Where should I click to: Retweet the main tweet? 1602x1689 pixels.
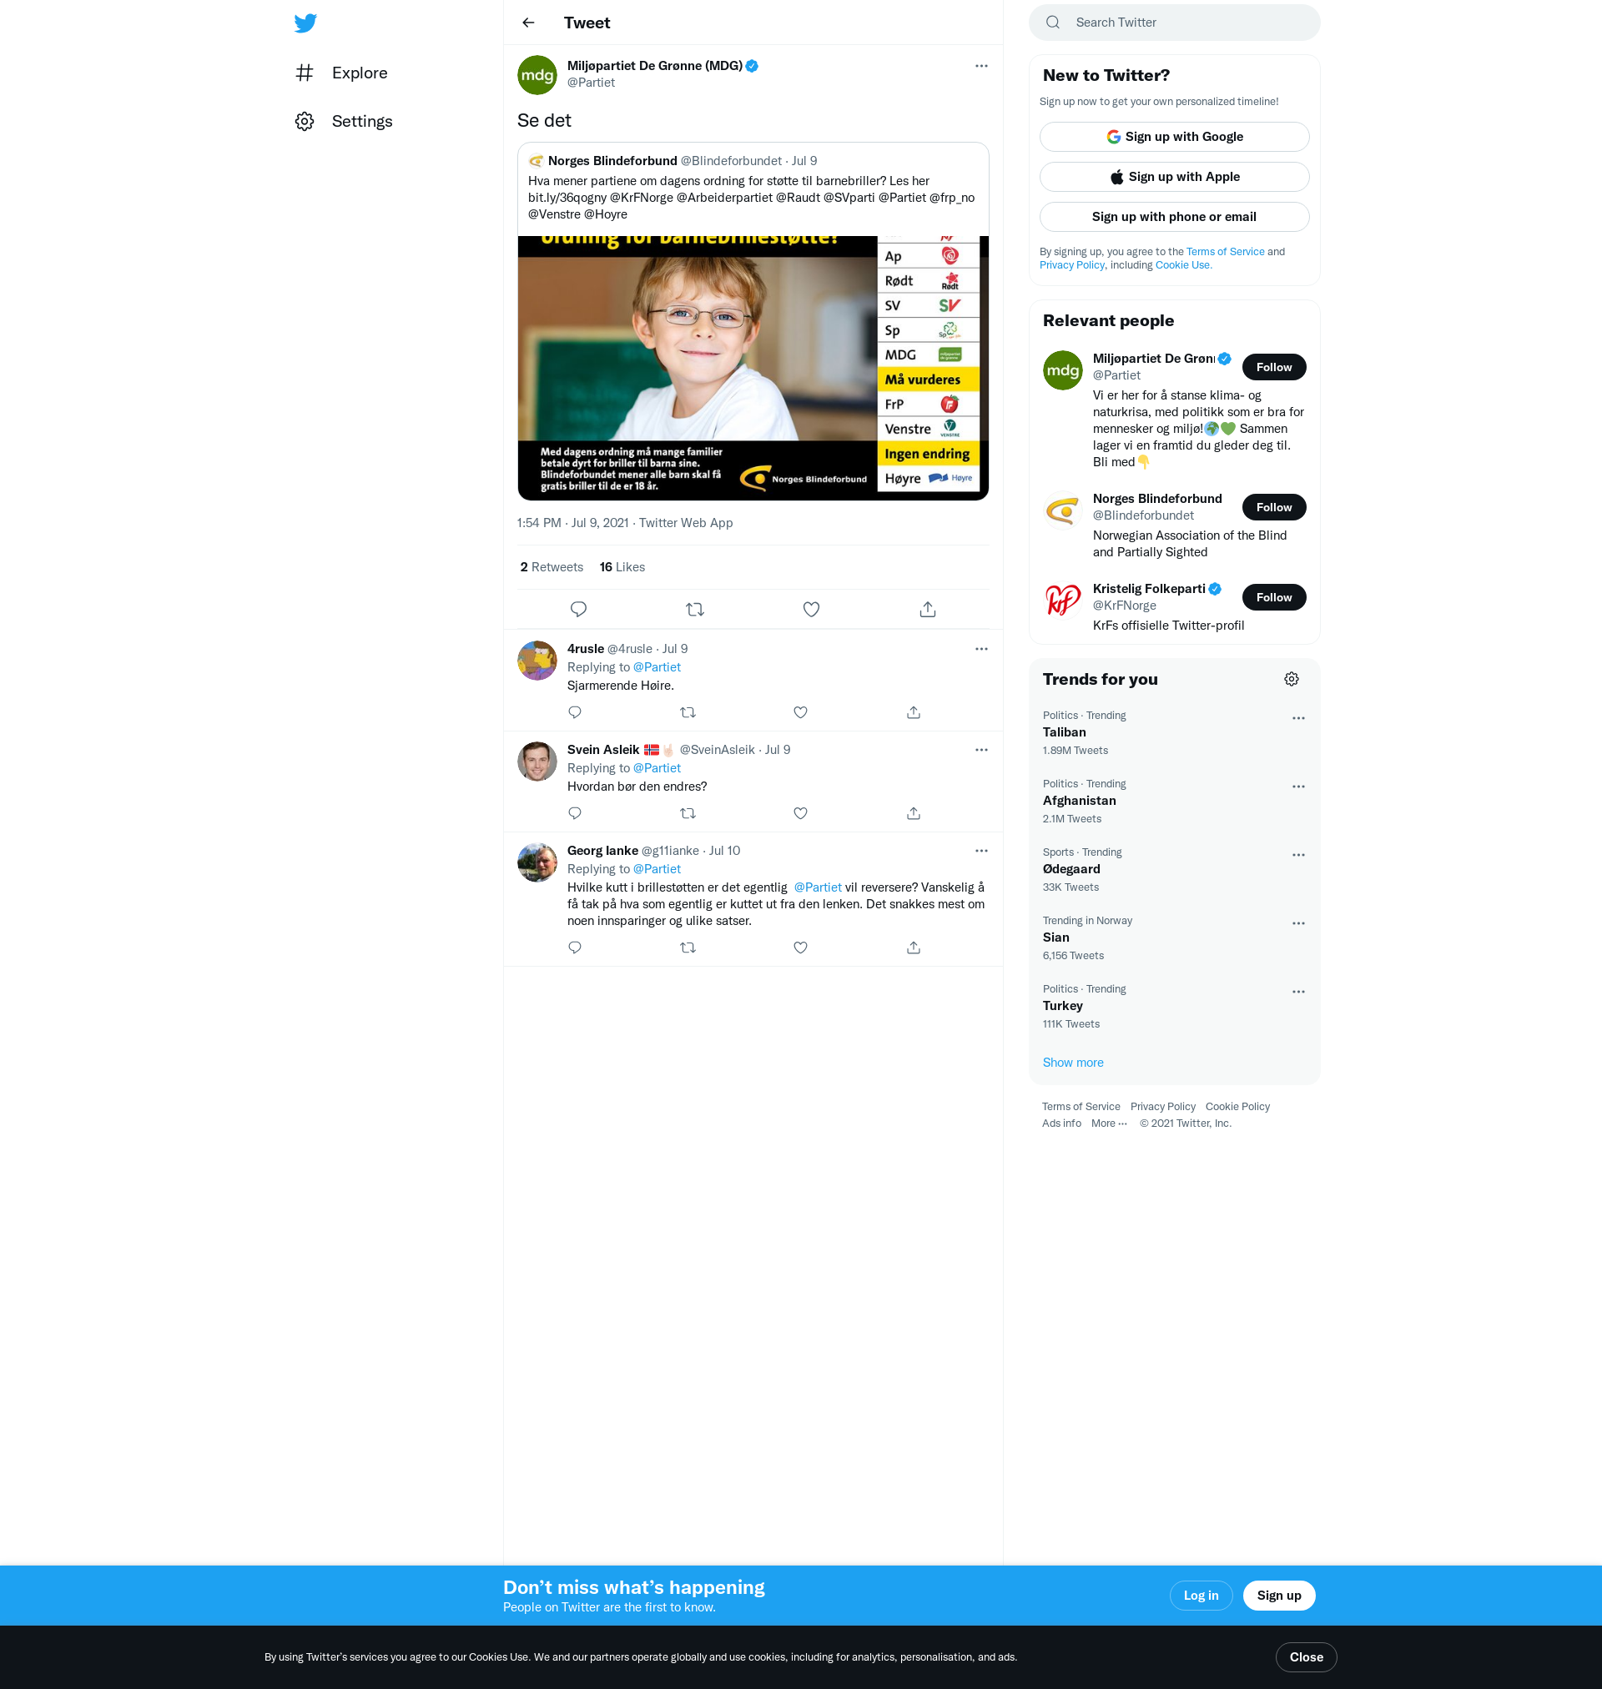point(694,610)
